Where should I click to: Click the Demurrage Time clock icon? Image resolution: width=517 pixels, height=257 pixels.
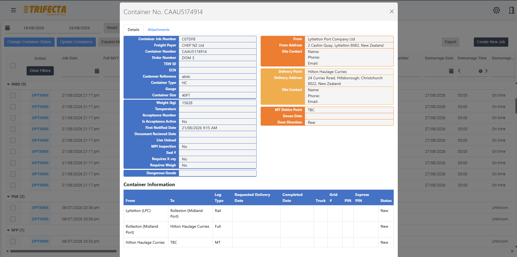(480, 71)
